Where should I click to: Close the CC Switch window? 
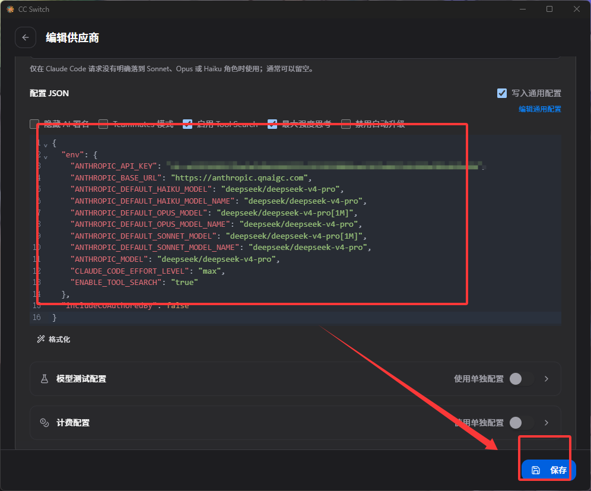[576, 9]
